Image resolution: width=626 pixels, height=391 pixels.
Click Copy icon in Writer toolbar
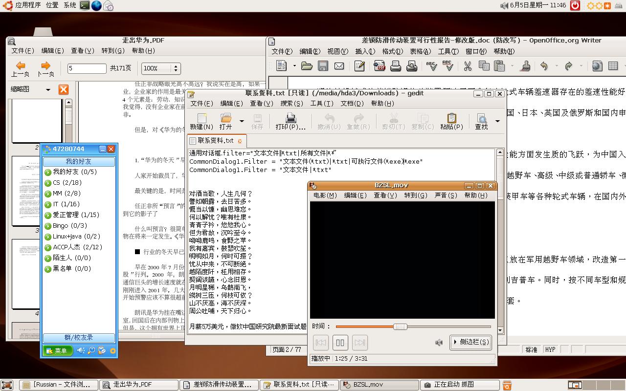pyautogui.click(x=484, y=66)
